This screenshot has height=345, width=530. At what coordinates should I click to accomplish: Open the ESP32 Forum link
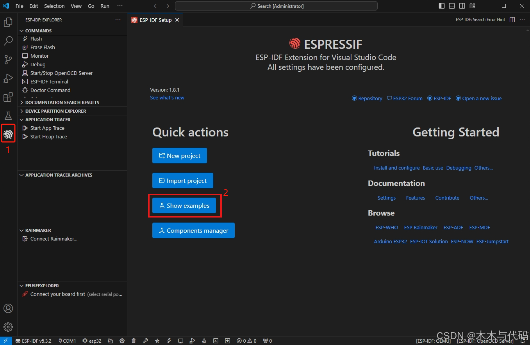[405, 99]
